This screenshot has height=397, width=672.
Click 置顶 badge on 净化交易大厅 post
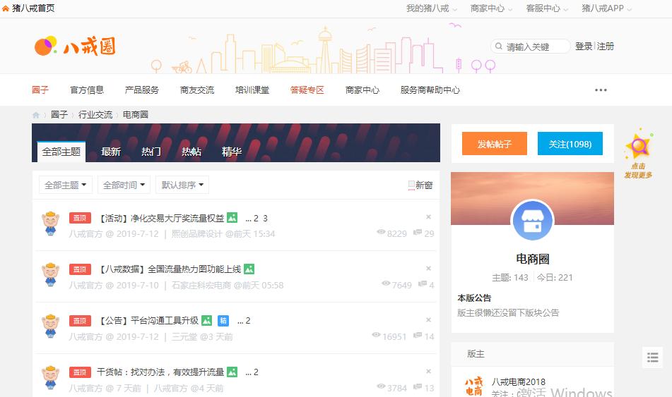pos(80,218)
